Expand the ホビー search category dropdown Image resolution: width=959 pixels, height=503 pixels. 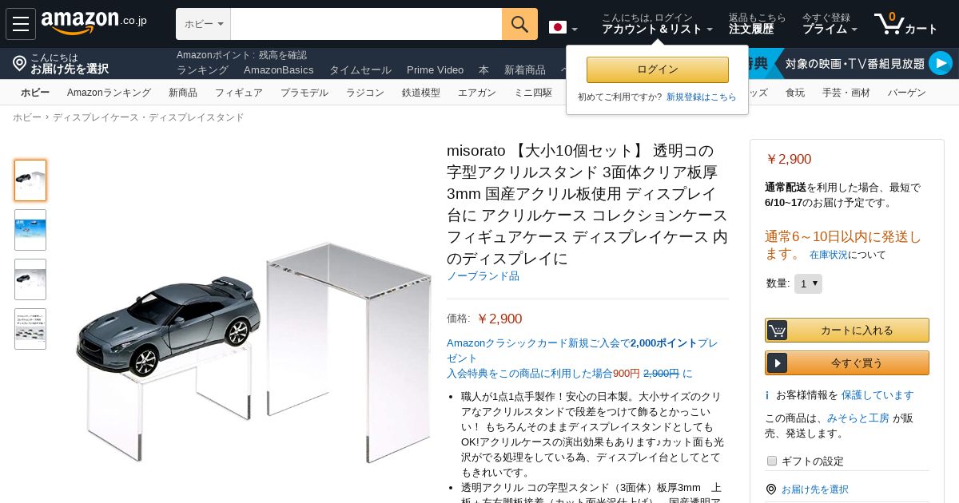[204, 24]
